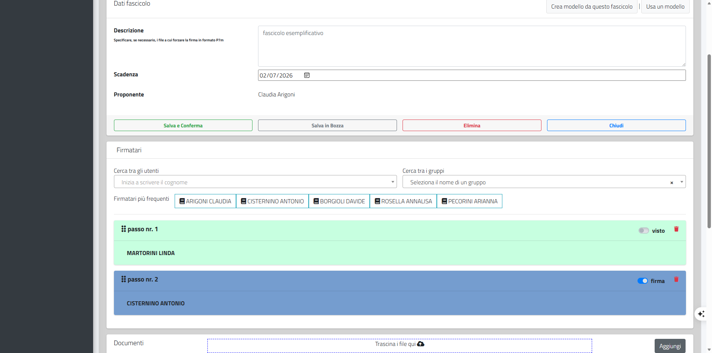The image size is (712, 353).
Task: Open the calendar picker in Scadenza field
Action: click(x=307, y=75)
